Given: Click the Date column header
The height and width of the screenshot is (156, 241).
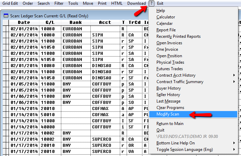Looking at the screenshot, I should coord(24,22).
